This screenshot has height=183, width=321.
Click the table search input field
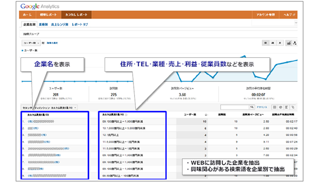tap(235, 107)
